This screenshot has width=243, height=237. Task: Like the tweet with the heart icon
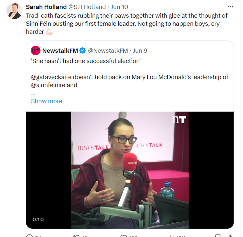tap(123, 236)
